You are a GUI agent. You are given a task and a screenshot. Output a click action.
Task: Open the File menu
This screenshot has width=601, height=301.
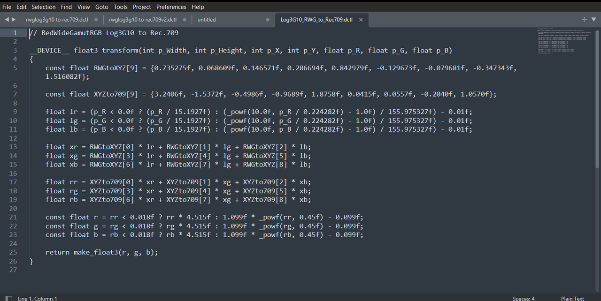[7, 7]
